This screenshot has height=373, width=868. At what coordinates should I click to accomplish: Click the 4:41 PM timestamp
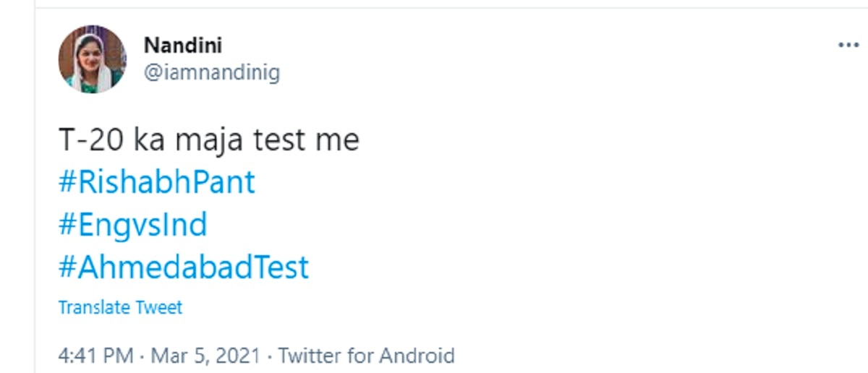click(x=95, y=356)
